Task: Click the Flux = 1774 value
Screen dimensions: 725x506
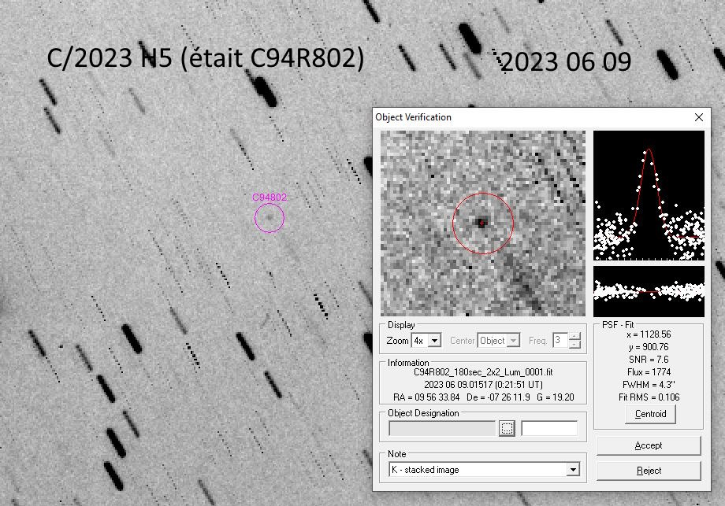Action: click(649, 372)
